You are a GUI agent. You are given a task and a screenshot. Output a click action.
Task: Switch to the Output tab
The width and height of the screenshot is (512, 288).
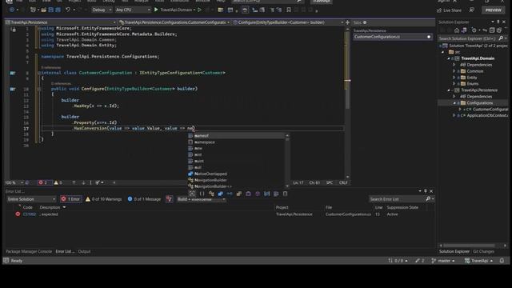pyautogui.click(x=84, y=251)
